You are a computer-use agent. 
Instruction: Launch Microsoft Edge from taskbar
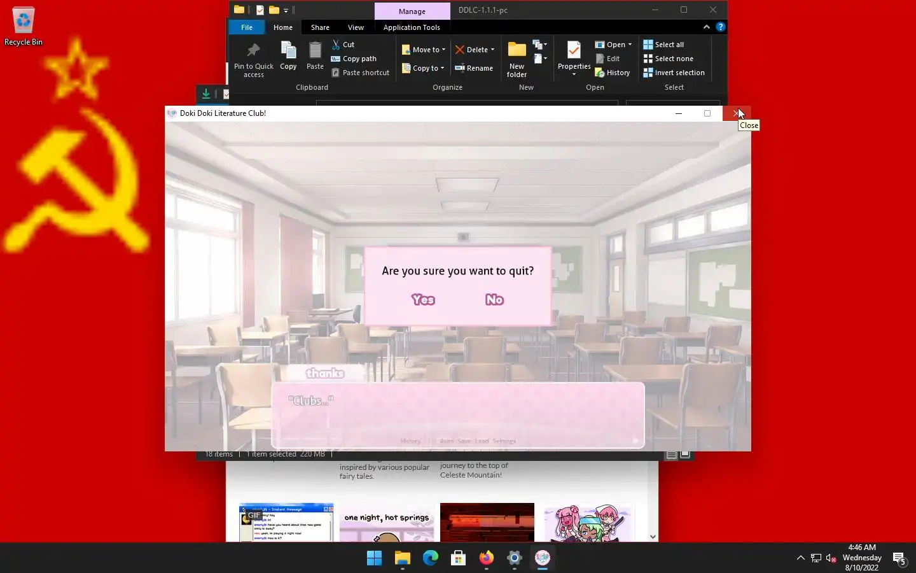point(430,558)
